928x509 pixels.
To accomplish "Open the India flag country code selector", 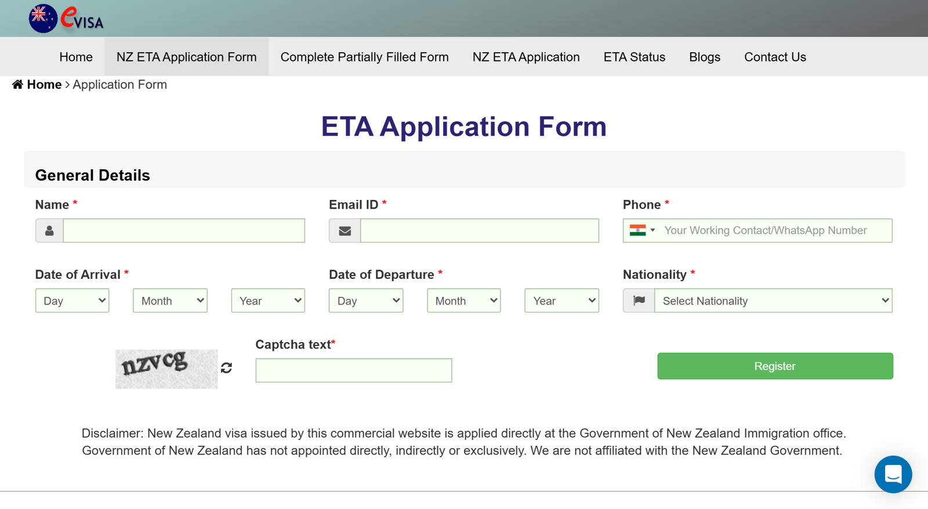I will (642, 230).
